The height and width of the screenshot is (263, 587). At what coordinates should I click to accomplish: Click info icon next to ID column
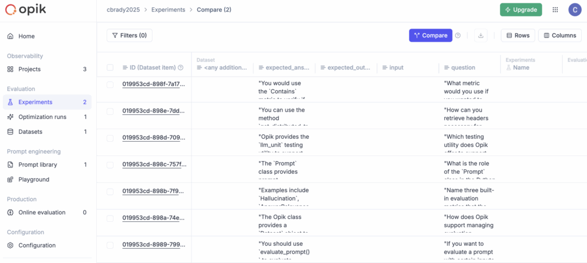[x=181, y=67]
